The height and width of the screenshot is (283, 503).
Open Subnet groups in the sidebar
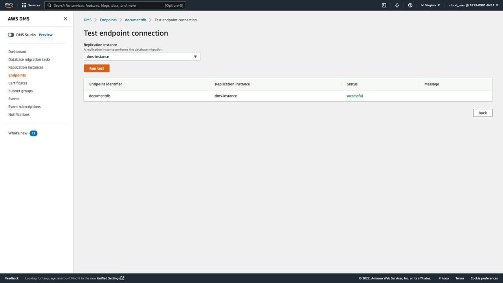(x=20, y=91)
